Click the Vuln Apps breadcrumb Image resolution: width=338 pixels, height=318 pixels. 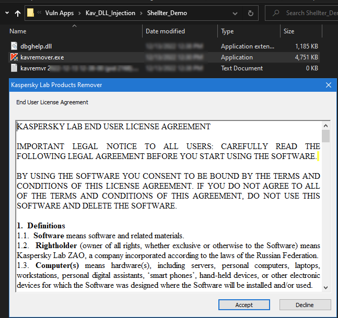59,13
